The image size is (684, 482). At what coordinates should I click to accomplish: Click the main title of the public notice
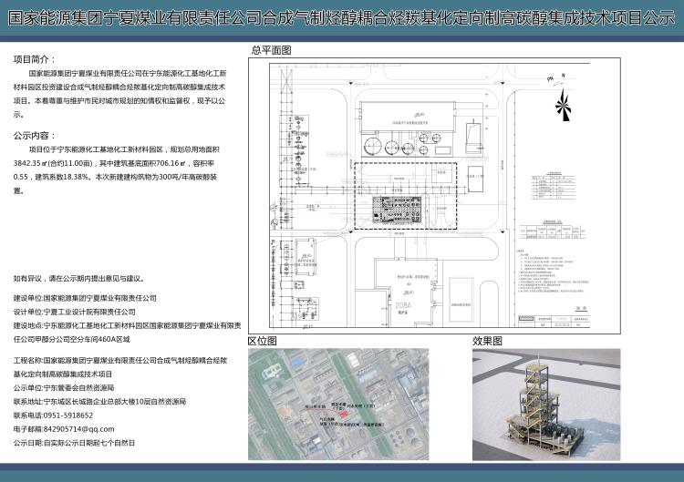(x=341, y=17)
